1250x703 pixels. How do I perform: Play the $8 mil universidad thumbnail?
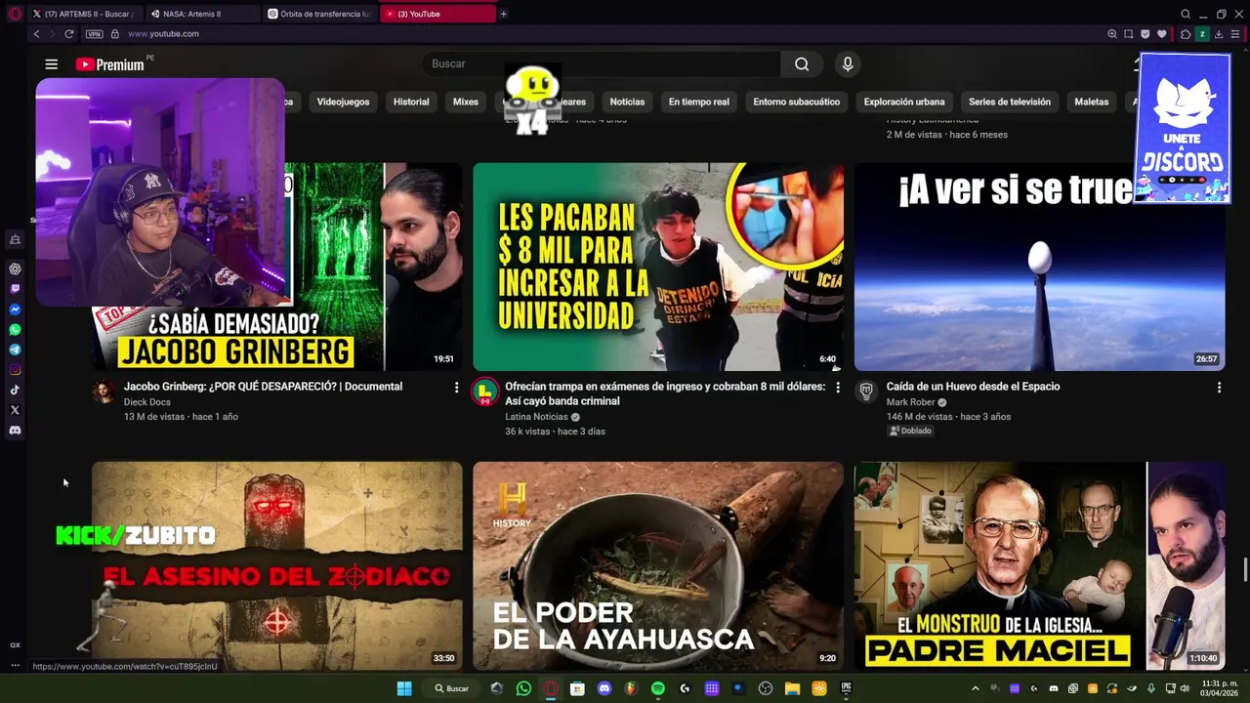[658, 267]
